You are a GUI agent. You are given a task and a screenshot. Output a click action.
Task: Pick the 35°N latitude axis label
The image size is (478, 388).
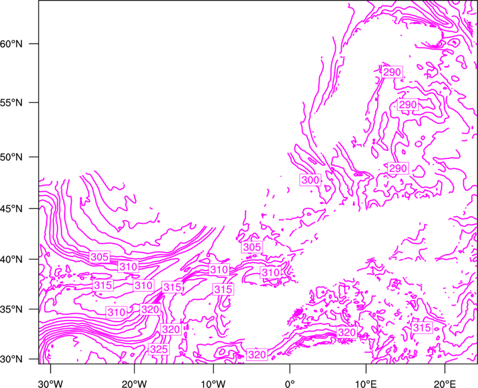pos(11,309)
